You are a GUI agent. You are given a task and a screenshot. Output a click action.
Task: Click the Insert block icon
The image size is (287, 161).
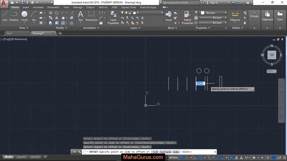click(169, 16)
